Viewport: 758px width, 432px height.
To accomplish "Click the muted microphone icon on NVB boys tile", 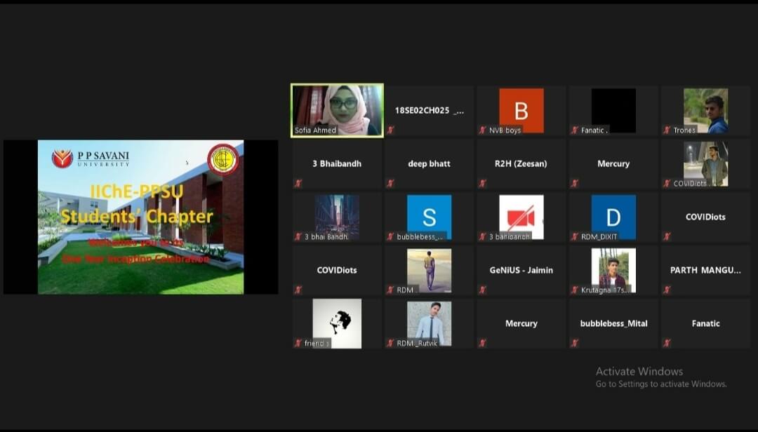I will click(483, 130).
